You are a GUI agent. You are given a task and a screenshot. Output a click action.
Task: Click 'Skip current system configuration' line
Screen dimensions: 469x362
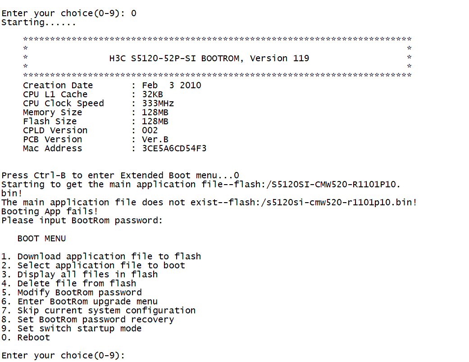pos(99,311)
